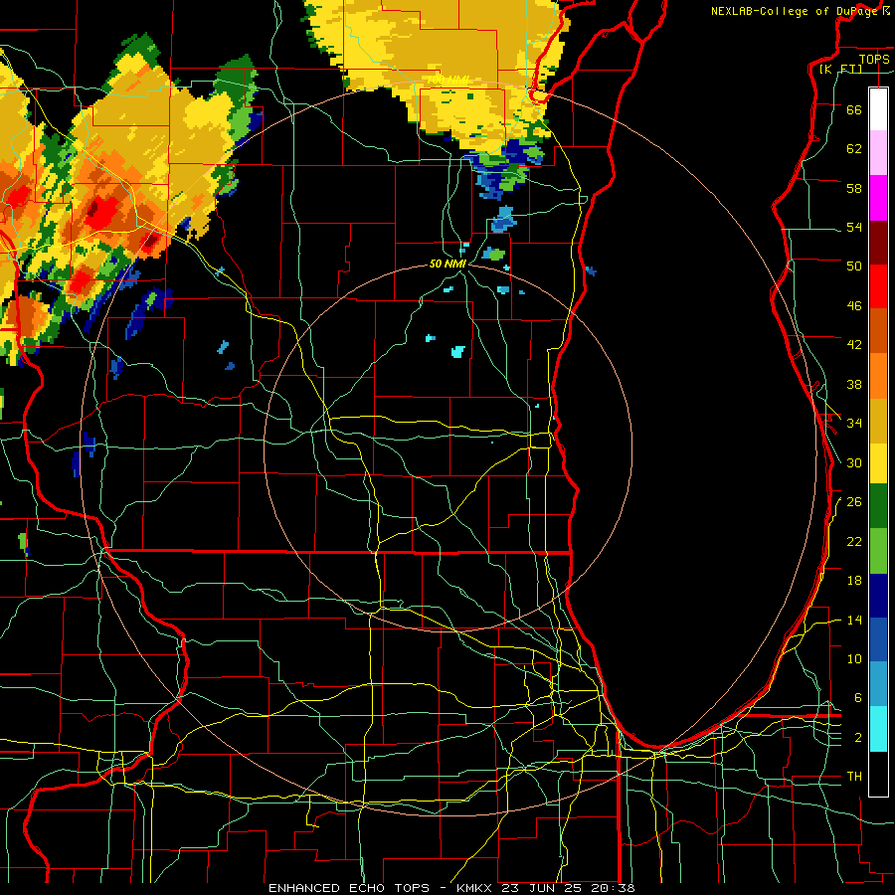Click the bright red legend swatch

click(878, 286)
